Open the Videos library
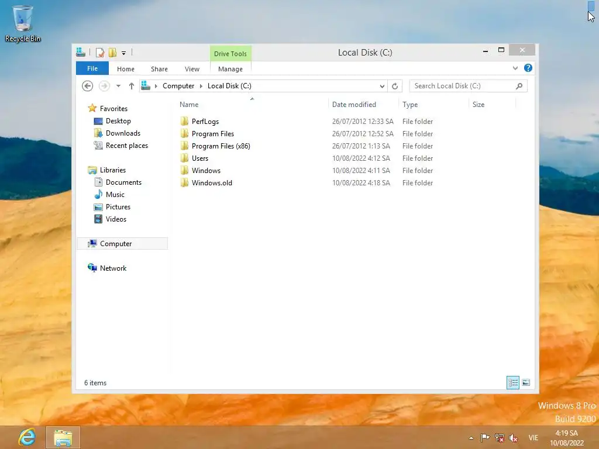Viewport: 599px width, 449px height. 116,219
